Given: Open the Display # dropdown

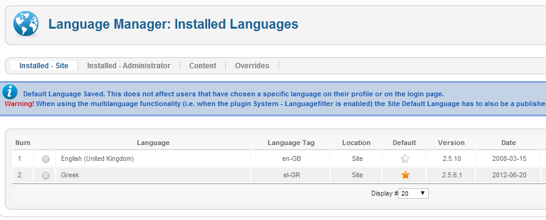Looking at the screenshot, I should point(413,194).
